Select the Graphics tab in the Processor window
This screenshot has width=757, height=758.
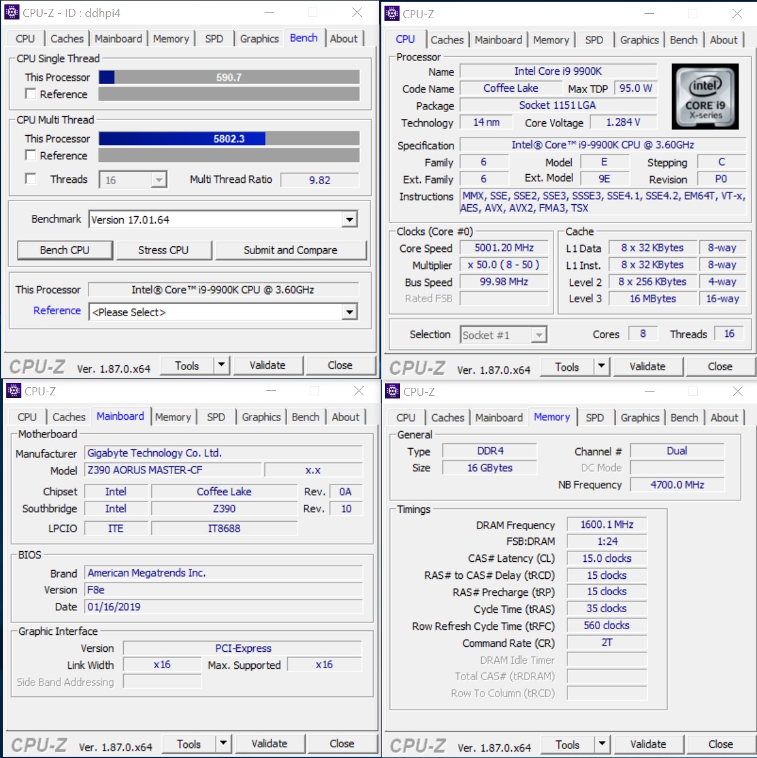pyautogui.click(x=640, y=40)
